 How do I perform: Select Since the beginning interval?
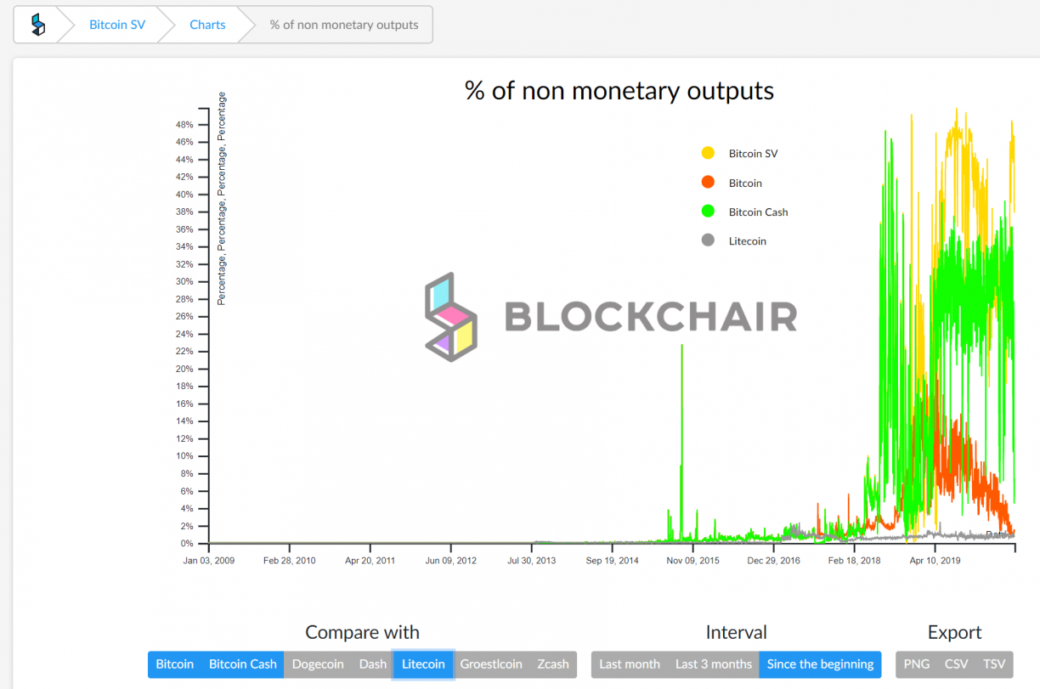(821, 664)
